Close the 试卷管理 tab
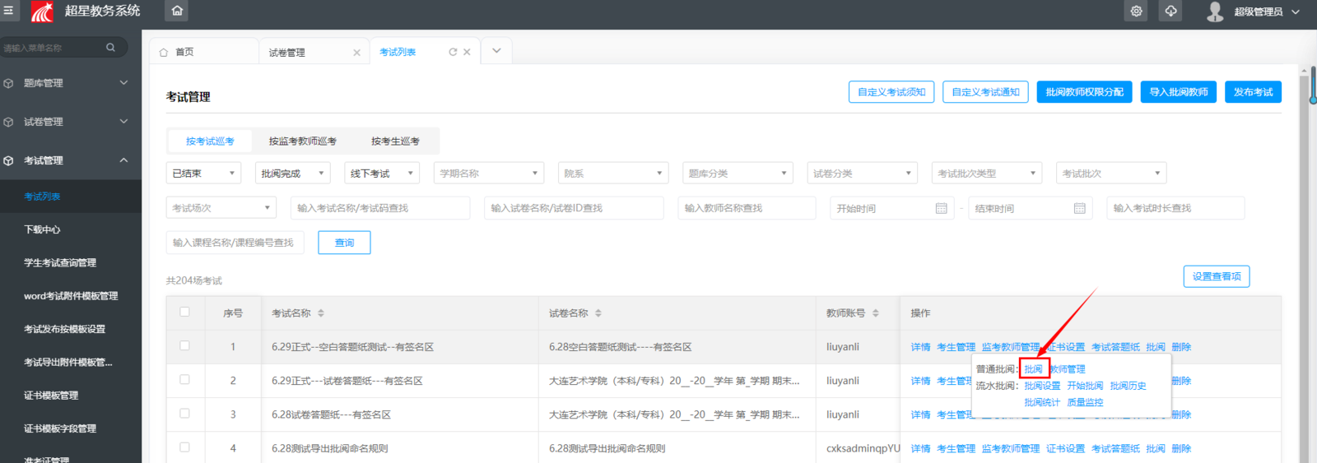The height and width of the screenshot is (463, 1317). 356,53
